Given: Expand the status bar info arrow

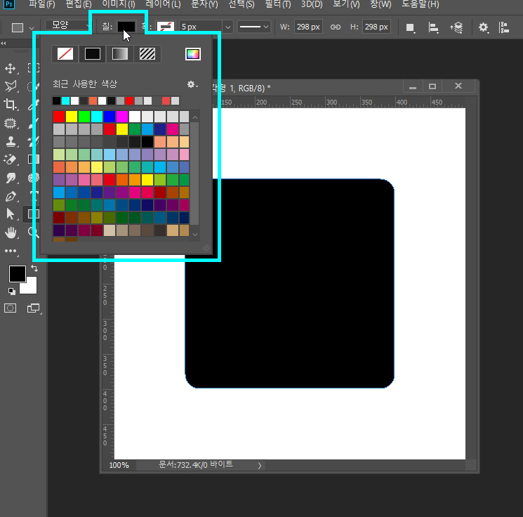Looking at the screenshot, I should (260, 465).
